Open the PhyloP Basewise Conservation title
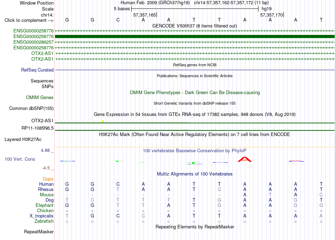This screenshot has height=240, width=335. pyautogui.click(x=195, y=150)
